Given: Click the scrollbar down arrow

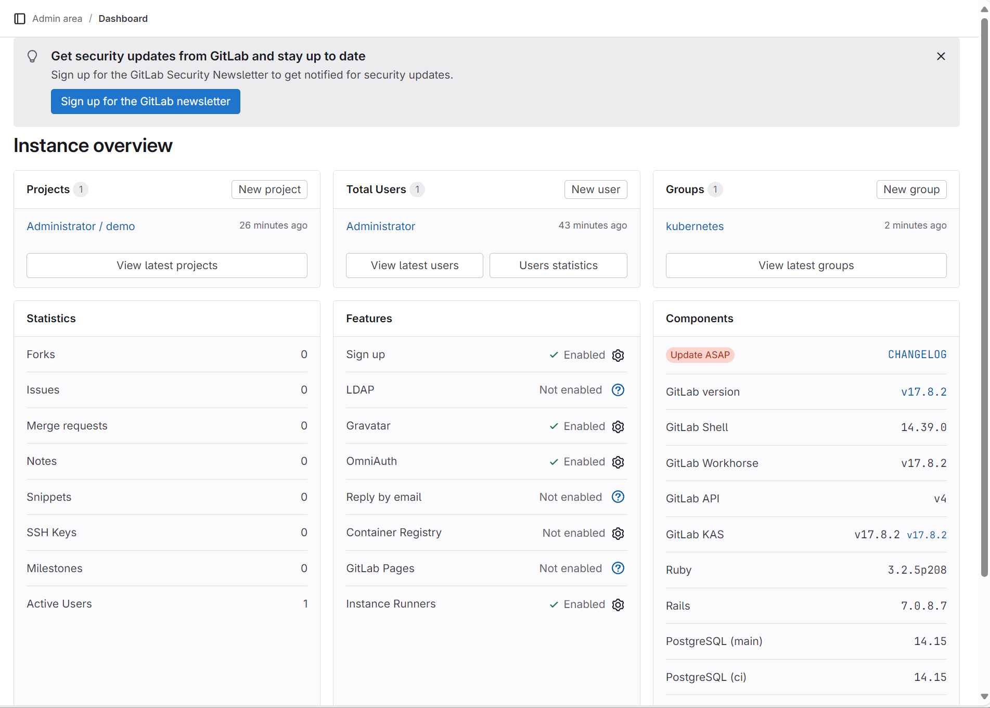Looking at the screenshot, I should (x=984, y=697).
